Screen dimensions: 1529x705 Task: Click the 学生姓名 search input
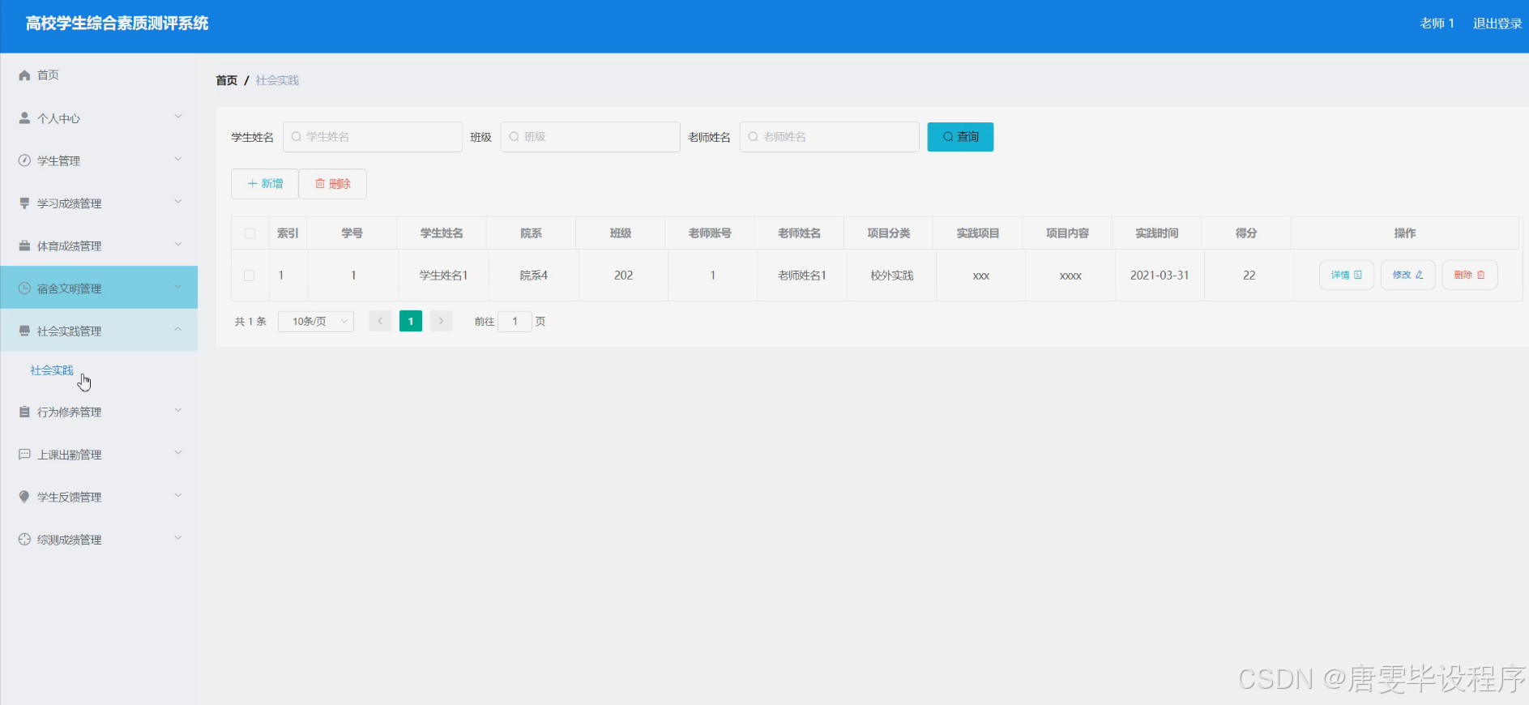point(373,137)
